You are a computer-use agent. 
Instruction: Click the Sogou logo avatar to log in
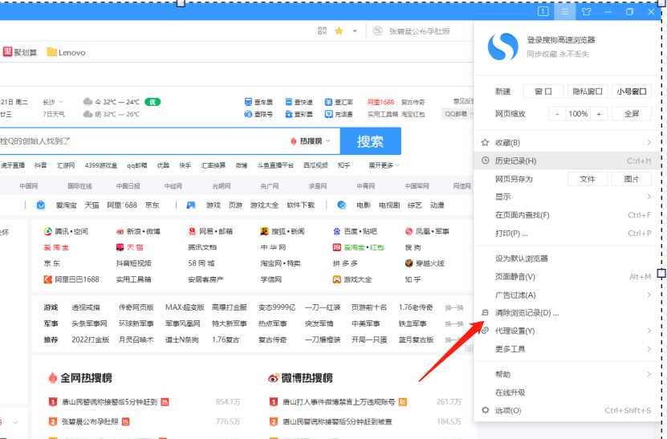coord(503,47)
